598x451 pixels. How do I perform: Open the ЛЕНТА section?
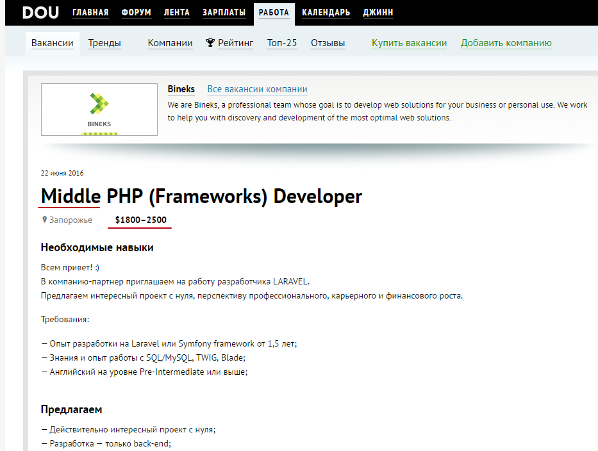[176, 13]
